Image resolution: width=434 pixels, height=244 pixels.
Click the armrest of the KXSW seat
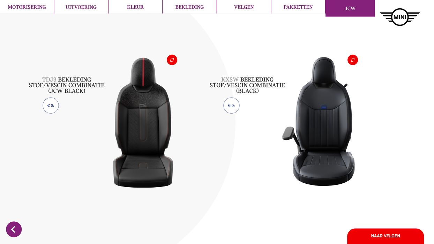point(289,133)
